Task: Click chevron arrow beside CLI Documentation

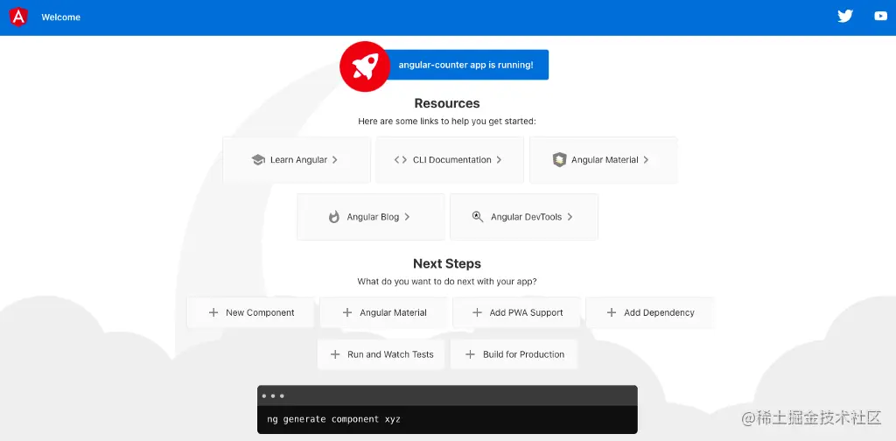Action: 499,160
